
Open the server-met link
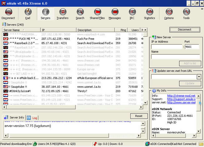pos(181,103)
